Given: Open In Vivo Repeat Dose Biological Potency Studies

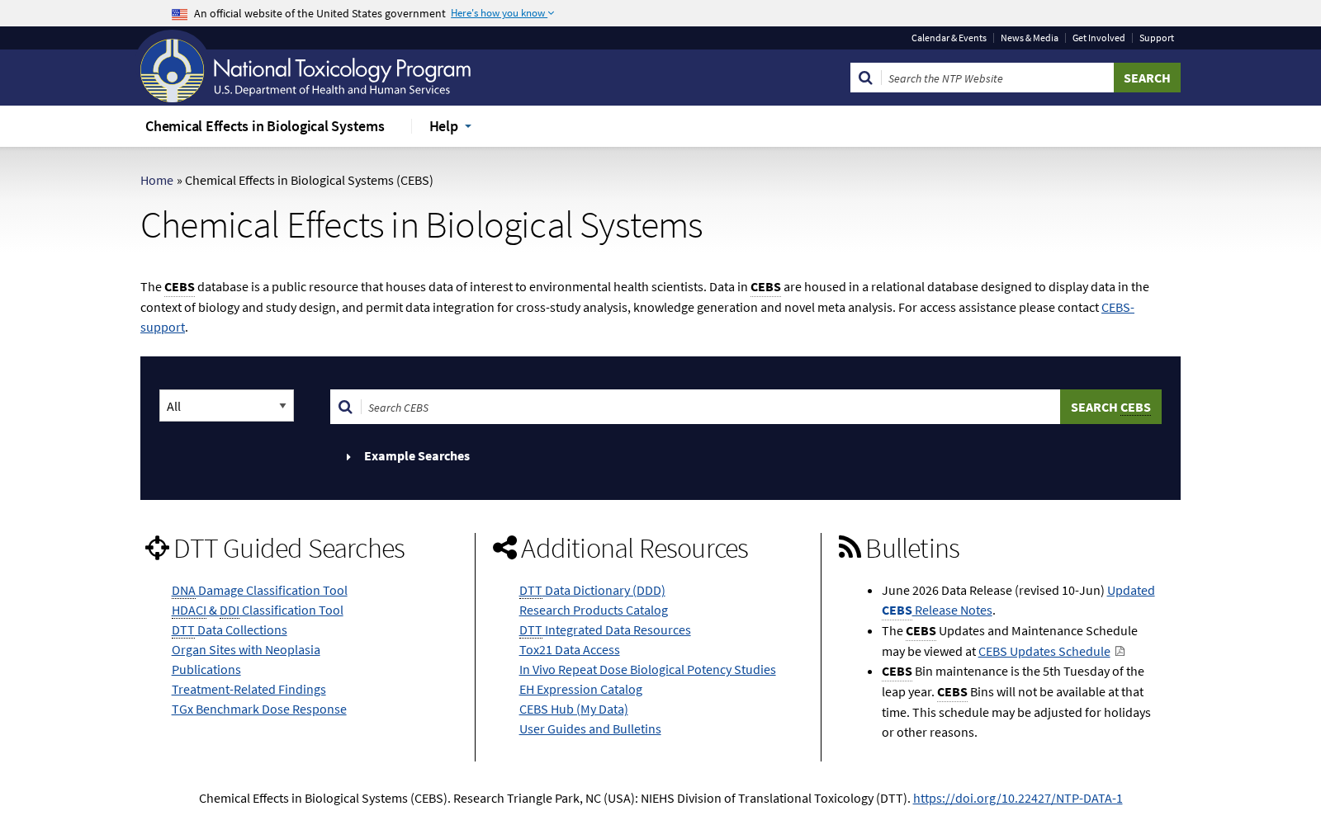Looking at the screenshot, I should tap(647, 669).
